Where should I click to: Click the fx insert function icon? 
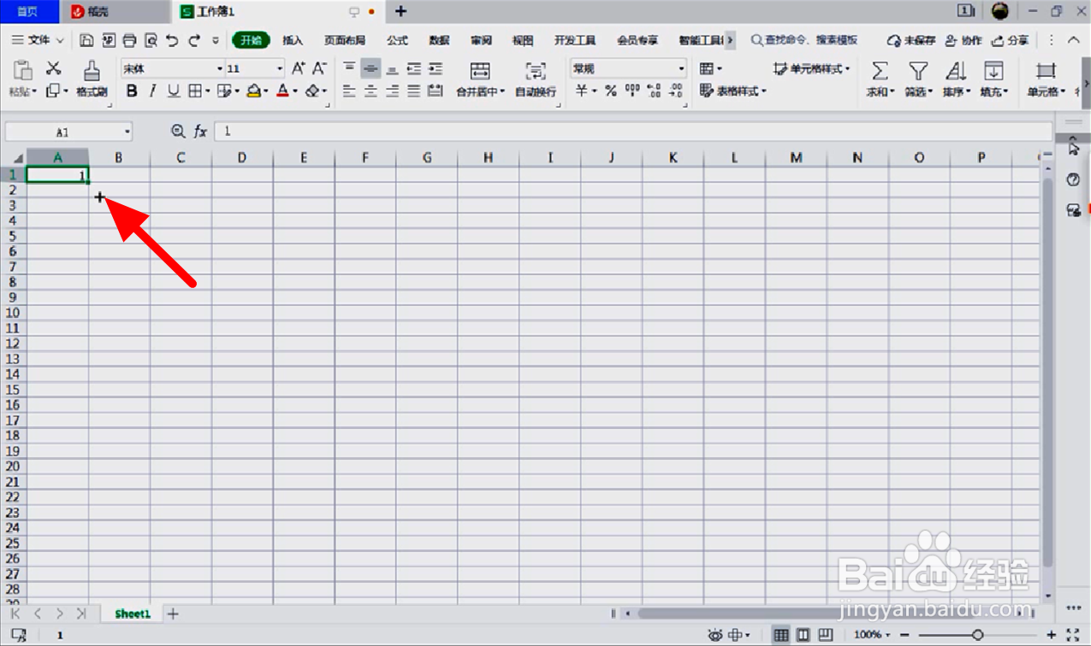click(200, 132)
